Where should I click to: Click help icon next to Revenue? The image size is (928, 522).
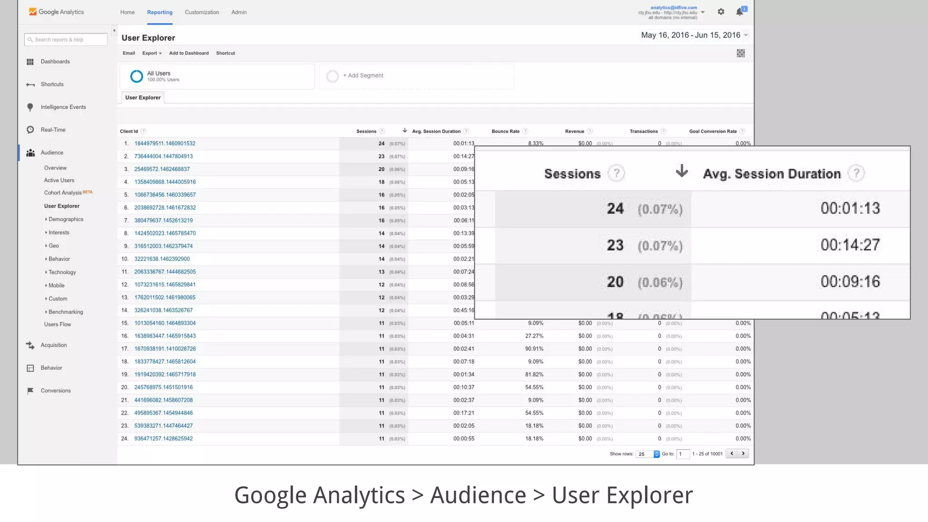pyautogui.click(x=590, y=131)
